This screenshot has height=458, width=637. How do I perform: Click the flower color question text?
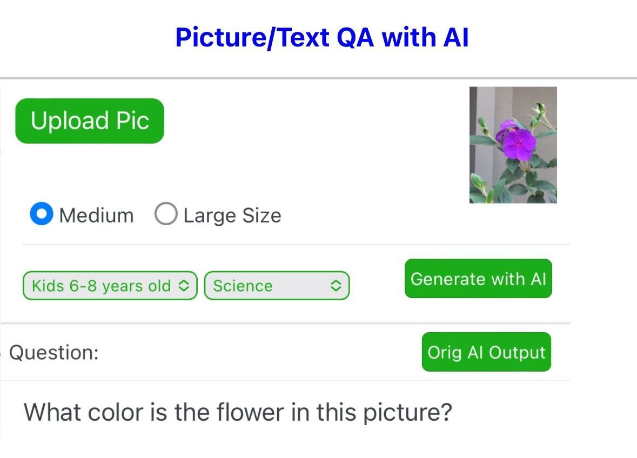238,413
